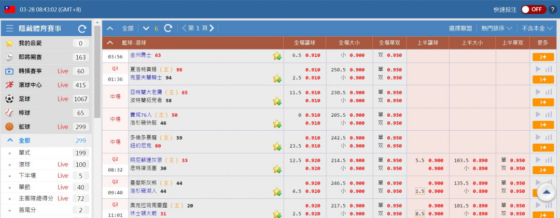Select 單式 sub-item in sidebar
Image resolution: width=560 pixels, height=218 pixels.
(46, 153)
